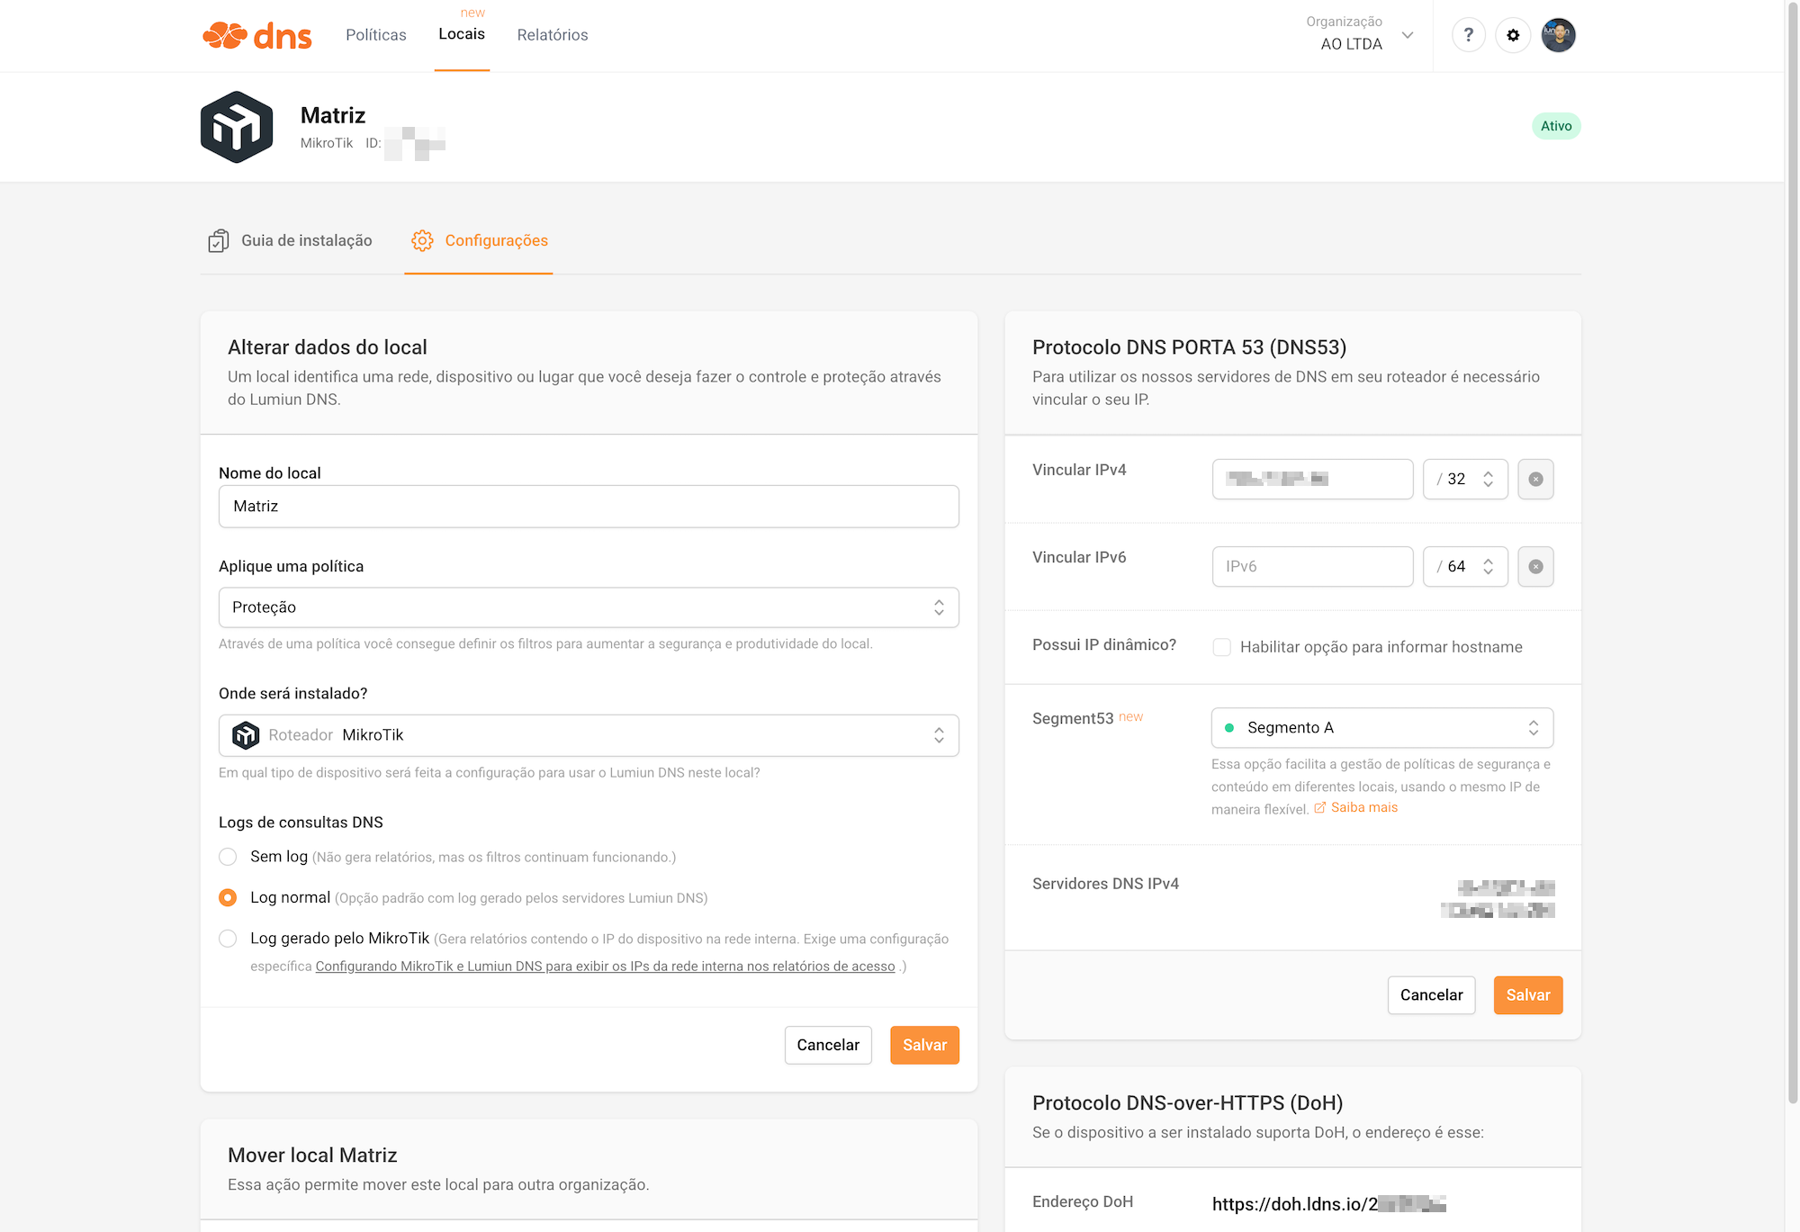Cancel changes in Alterar dados do local
Viewport: 1800px width, 1232px height.
tap(828, 1045)
